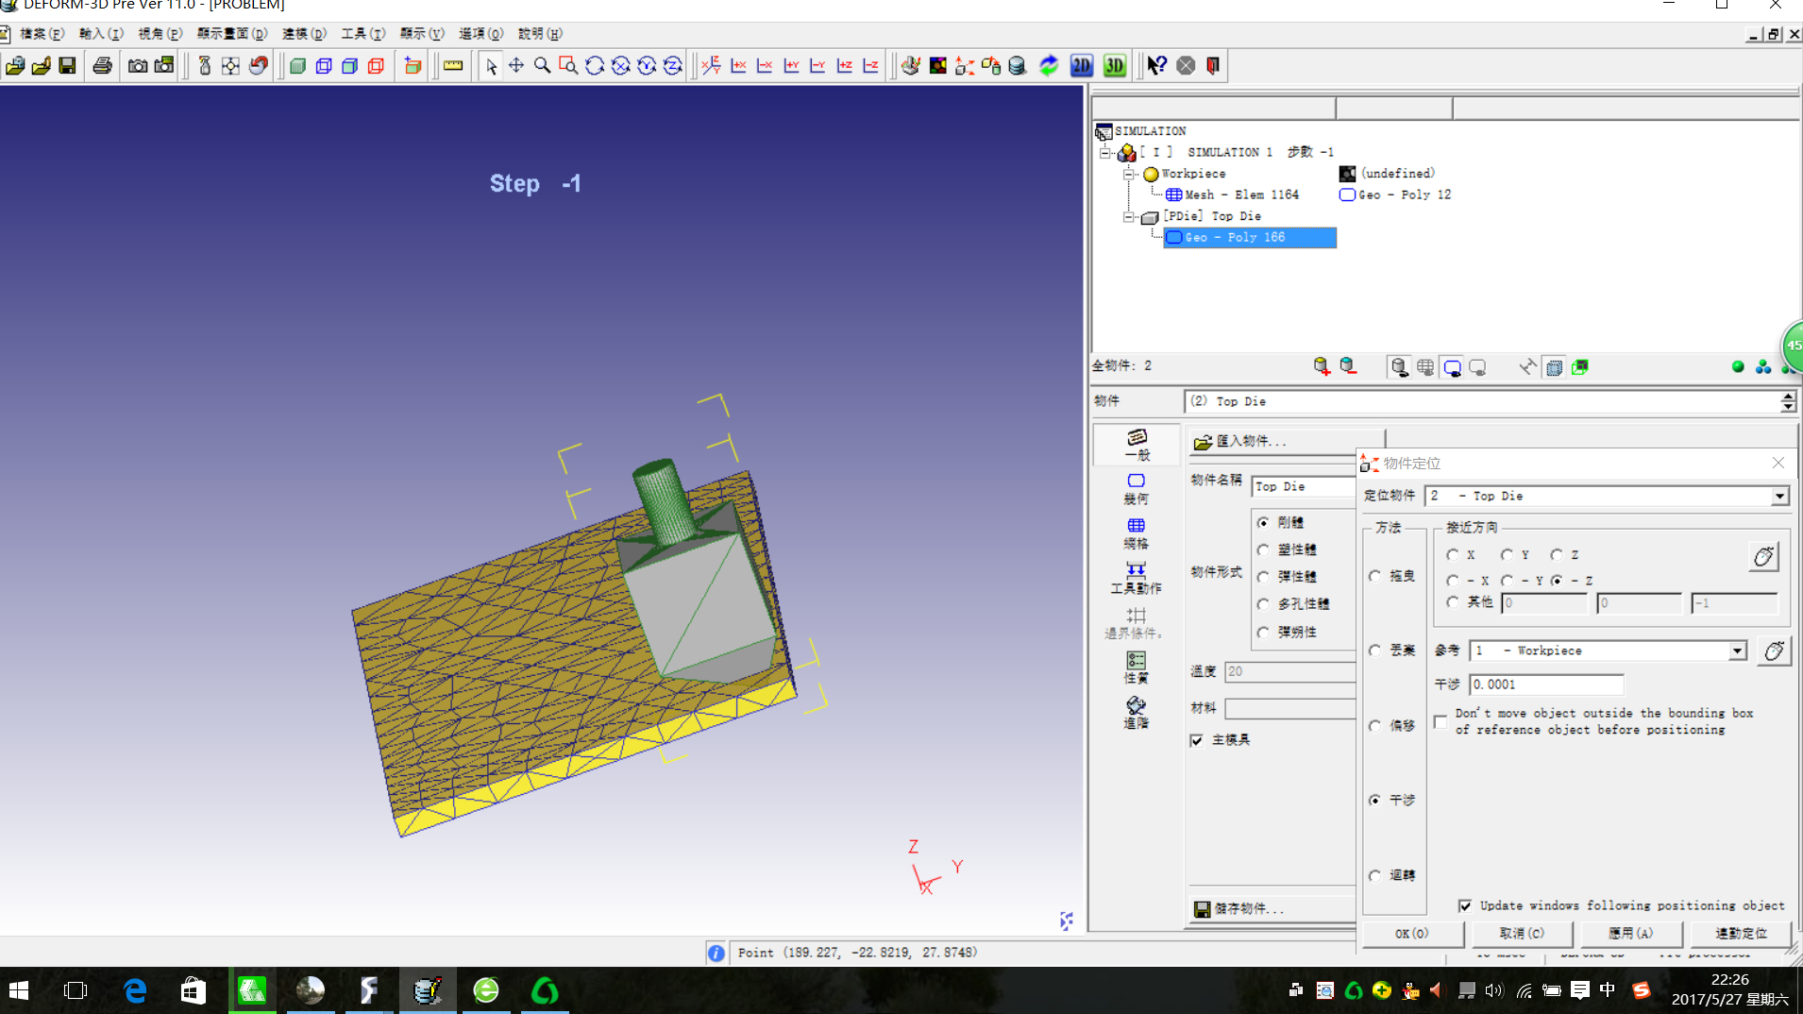
Task: Switch to 3D mode toolbar icon
Action: (x=1115, y=66)
